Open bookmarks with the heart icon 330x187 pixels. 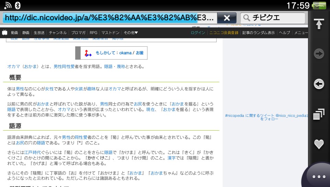[x=319, y=144]
